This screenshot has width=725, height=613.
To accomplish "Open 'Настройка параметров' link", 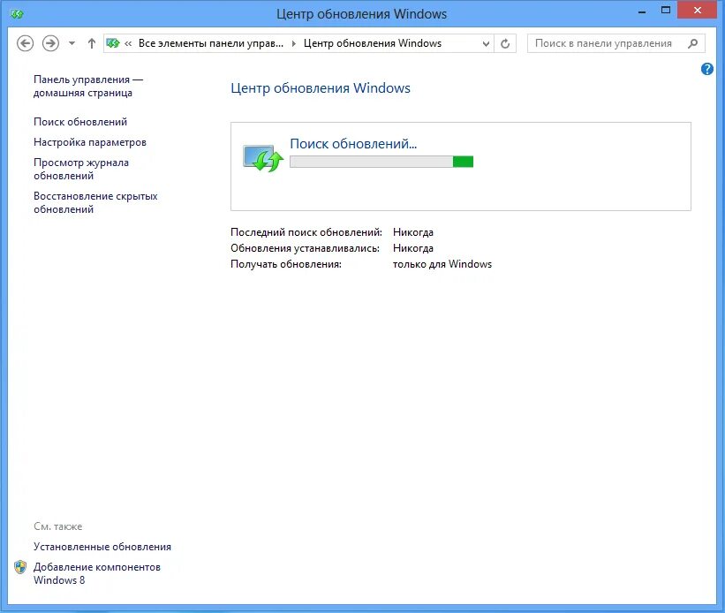I will [90, 142].
